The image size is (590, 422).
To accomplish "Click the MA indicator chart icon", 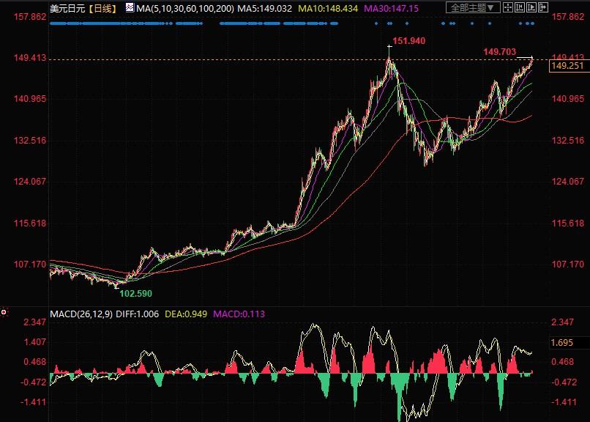I will [130, 8].
